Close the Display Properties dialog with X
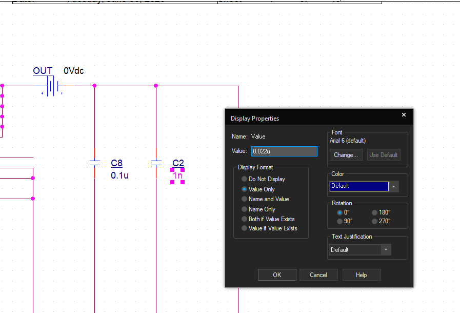 [x=404, y=115]
